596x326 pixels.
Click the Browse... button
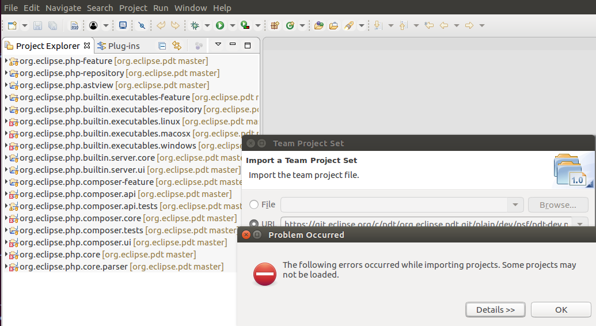[558, 204]
